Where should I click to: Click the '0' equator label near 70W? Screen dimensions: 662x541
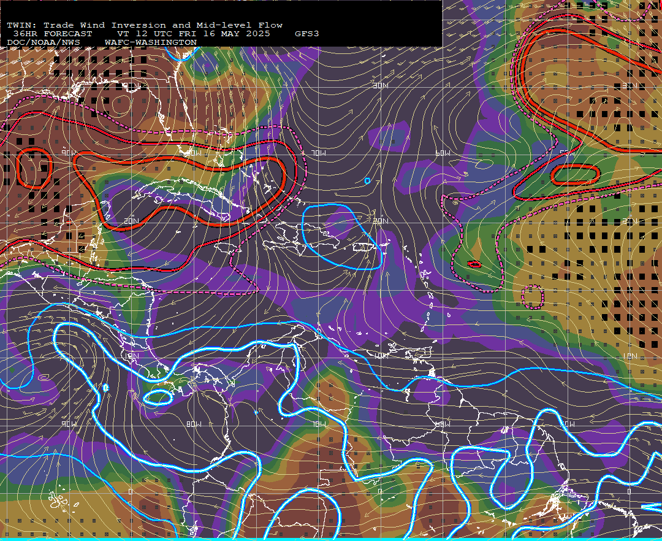pos(380,491)
